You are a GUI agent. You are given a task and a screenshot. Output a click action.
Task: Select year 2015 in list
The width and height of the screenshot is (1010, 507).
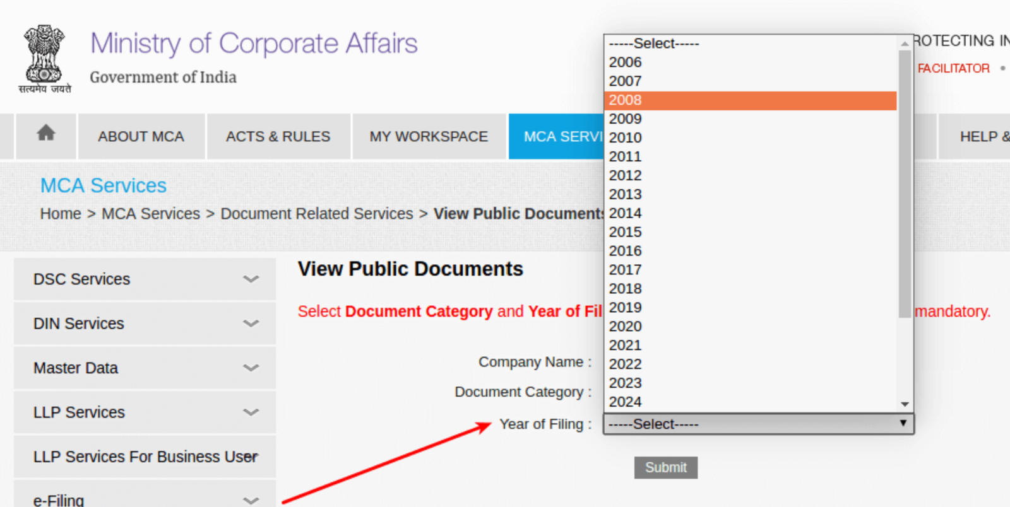[x=751, y=232]
